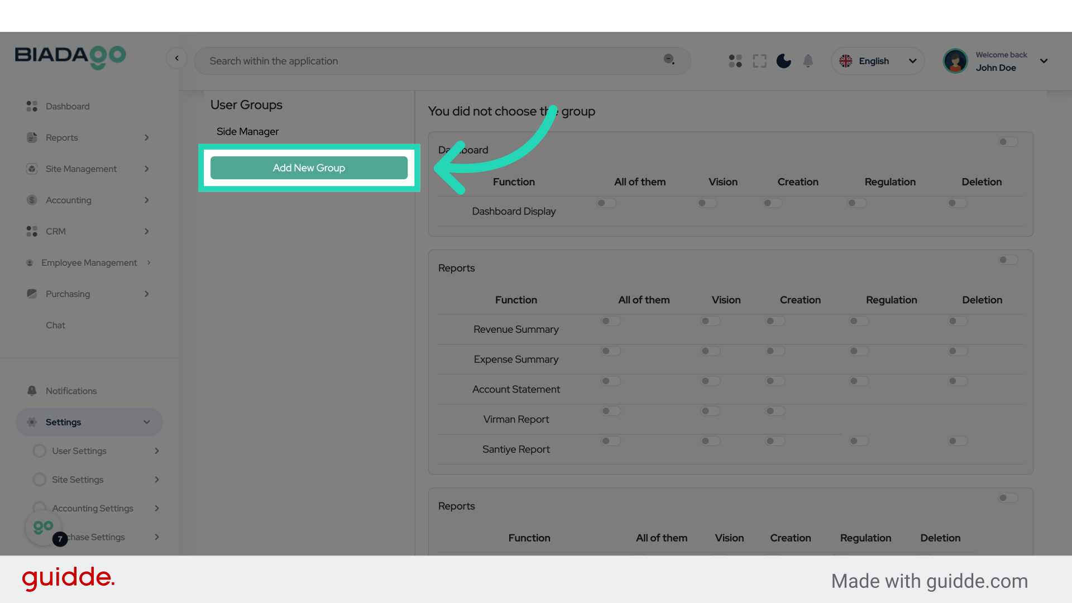Click the dark mode moon icon
1072x603 pixels.
click(x=784, y=61)
